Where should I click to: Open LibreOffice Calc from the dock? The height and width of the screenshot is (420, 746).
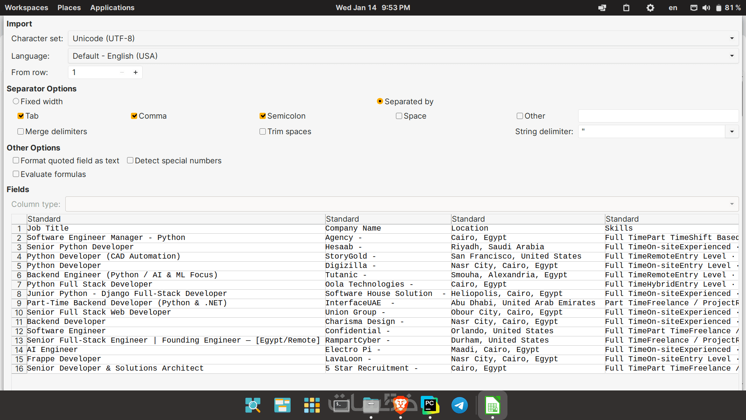[492, 406]
